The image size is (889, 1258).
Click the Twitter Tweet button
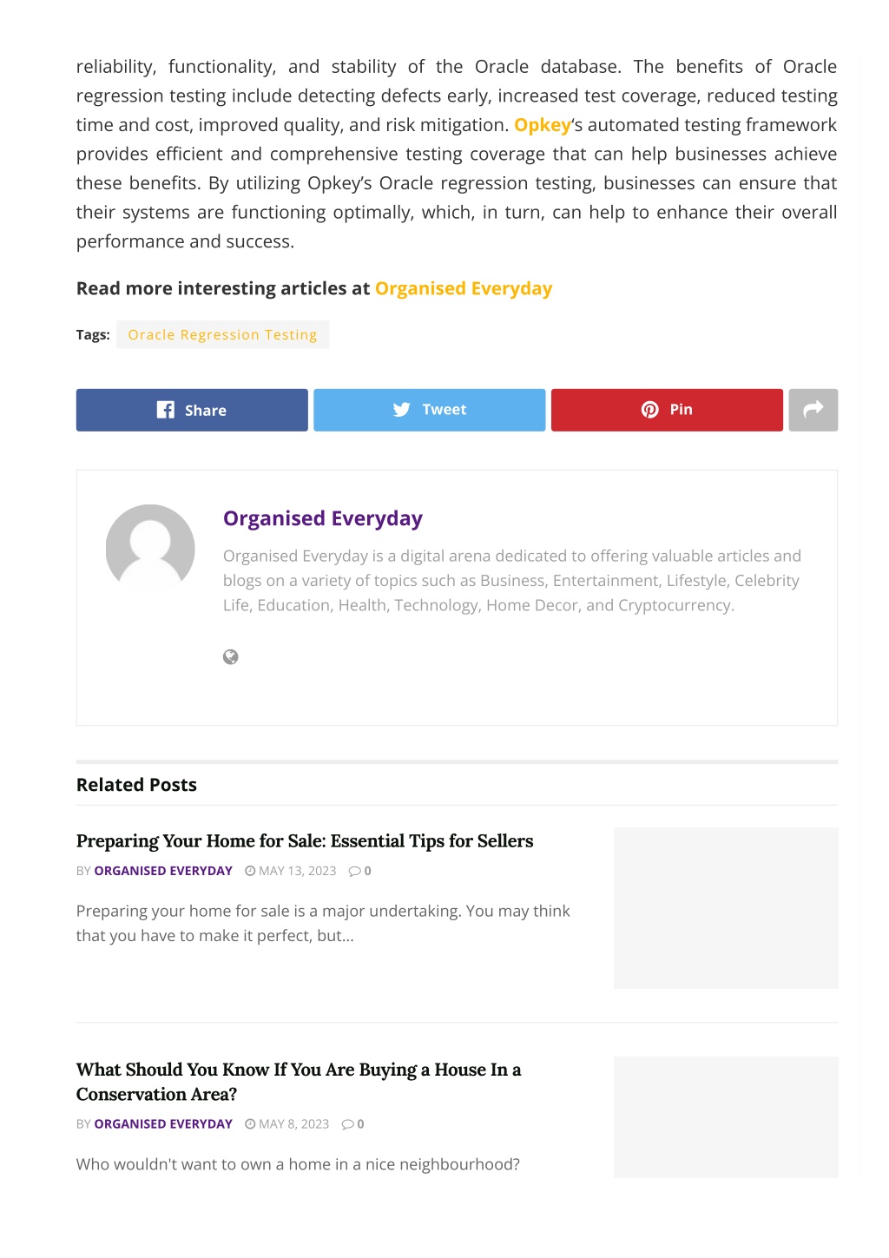(x=429, y=410)
